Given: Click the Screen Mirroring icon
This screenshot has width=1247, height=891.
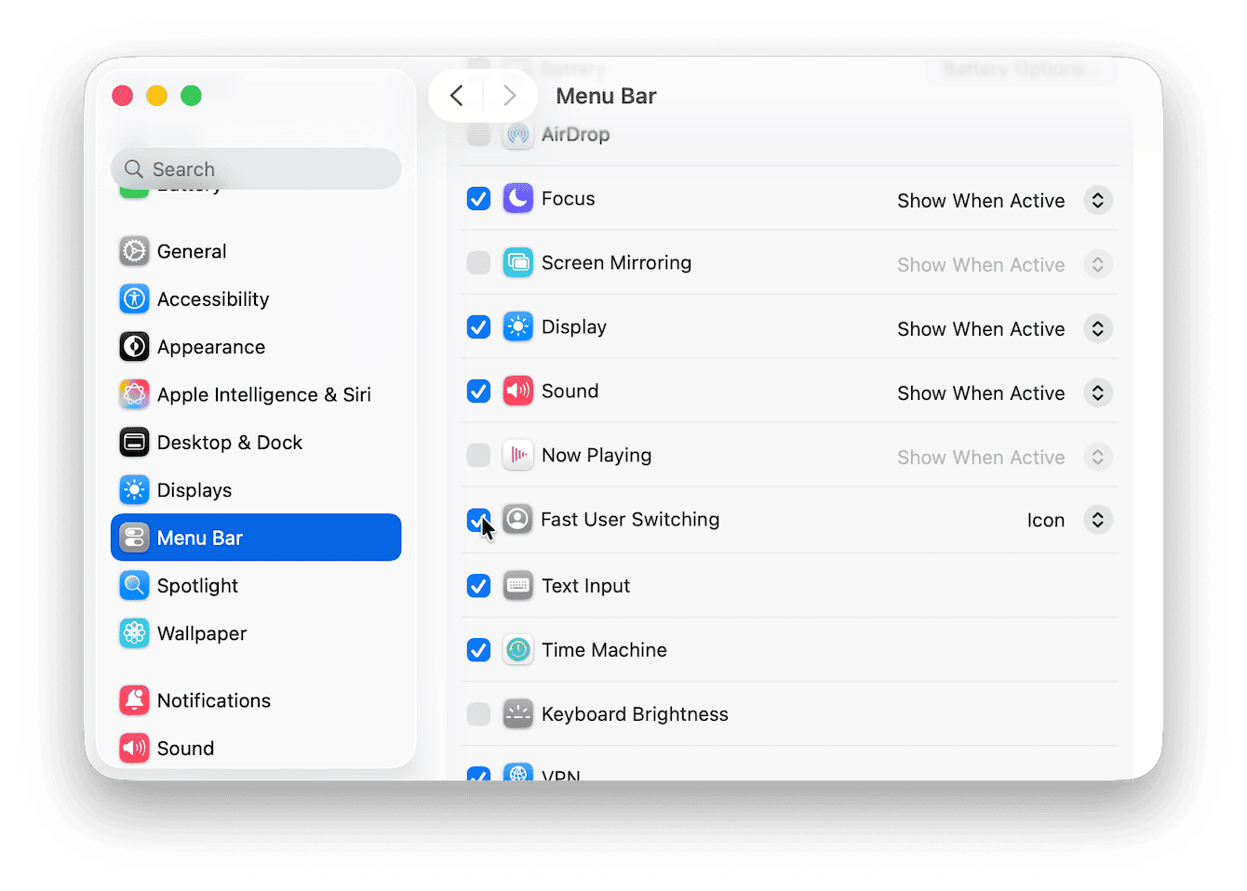Looking at the screenshot, I should pos(517,262).
